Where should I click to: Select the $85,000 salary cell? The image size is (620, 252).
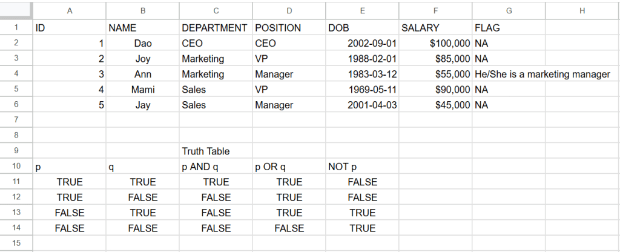(435, 59)
